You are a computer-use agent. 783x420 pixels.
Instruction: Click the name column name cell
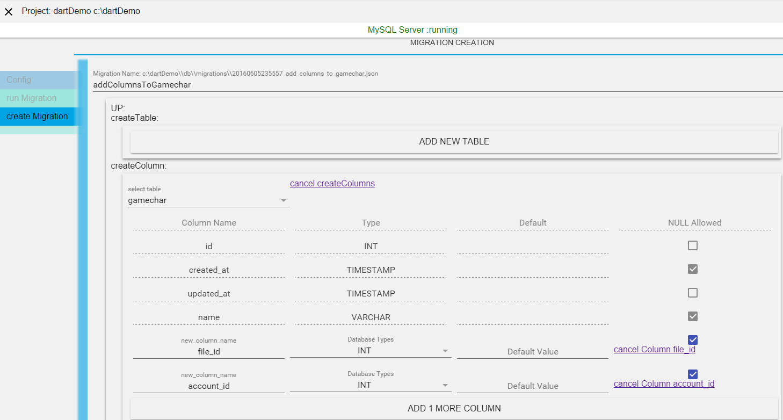tap(209, 317)
